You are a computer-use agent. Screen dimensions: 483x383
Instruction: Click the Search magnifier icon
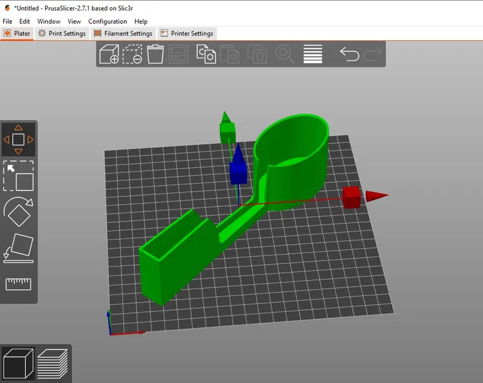tap(285, 54)
